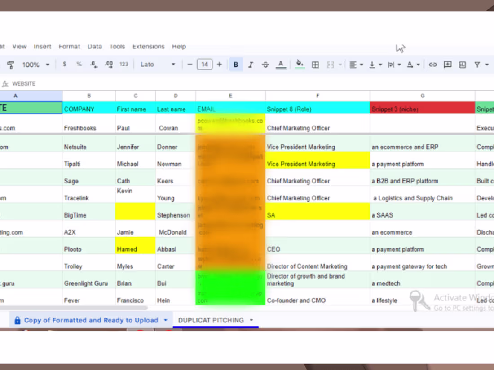Toggle Strikethrough formatting button
Viewport: 494px width, 370px height.
point(265,65)
